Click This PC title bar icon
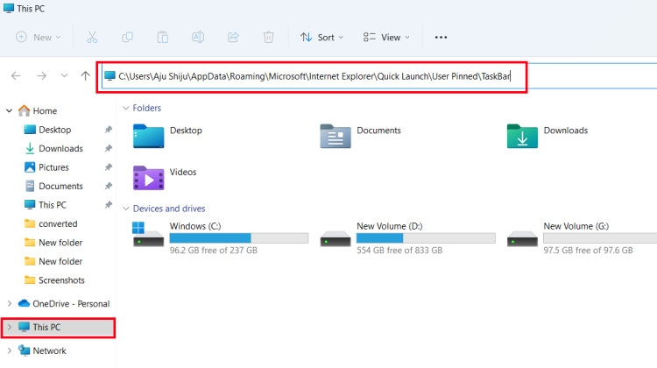This screenshot has width=657, height=368. click(9, 8)
